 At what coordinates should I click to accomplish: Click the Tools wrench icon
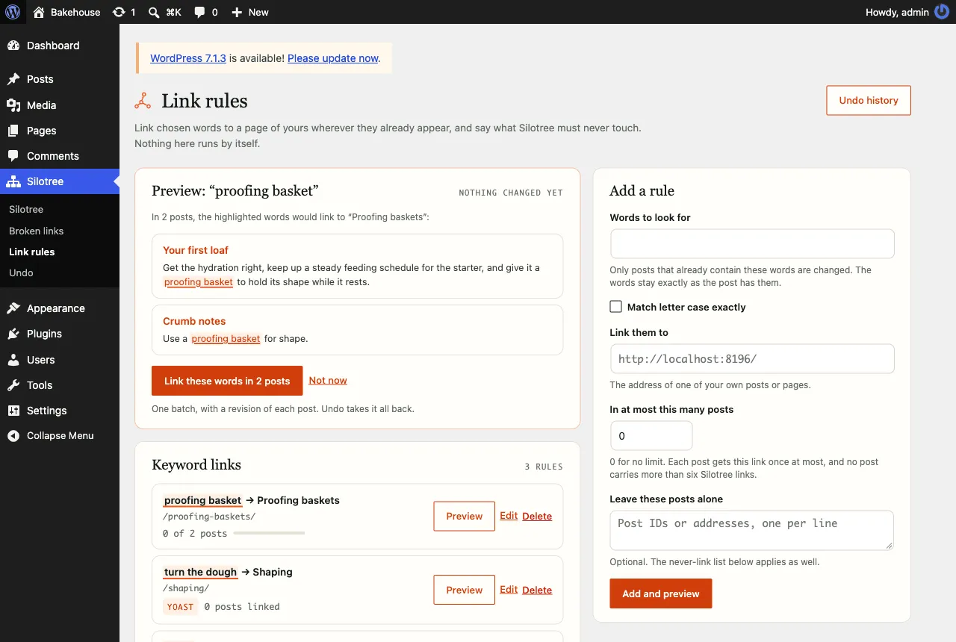(13, 385)
